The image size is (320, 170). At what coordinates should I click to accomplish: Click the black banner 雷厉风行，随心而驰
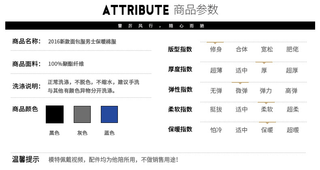(160, 26)
